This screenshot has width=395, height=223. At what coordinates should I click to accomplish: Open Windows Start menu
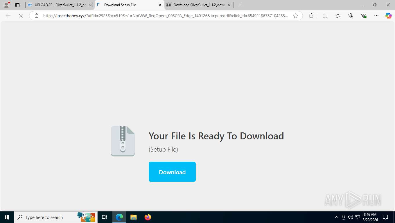pyautogui.click(x=7, y=217)
